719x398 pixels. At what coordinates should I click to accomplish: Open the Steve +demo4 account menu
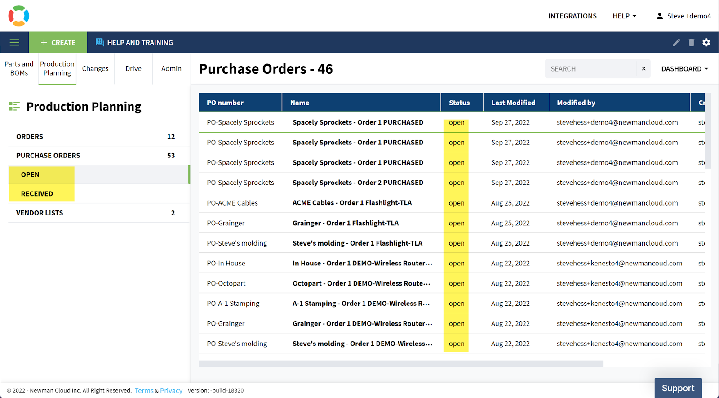[683, 16]
